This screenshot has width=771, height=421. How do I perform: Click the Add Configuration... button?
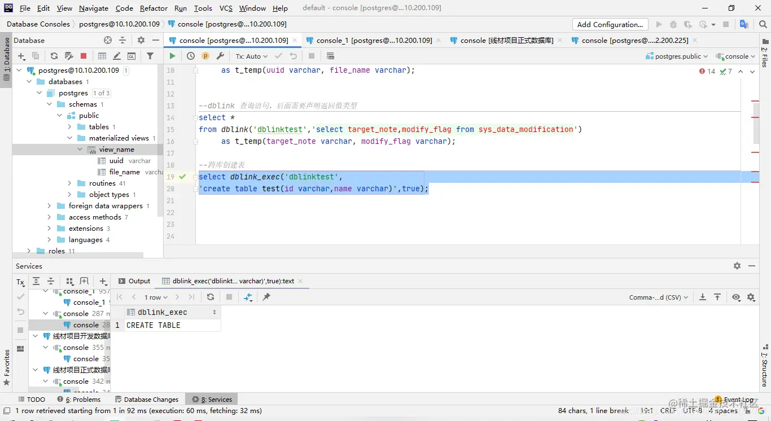[x=610, y=24]
